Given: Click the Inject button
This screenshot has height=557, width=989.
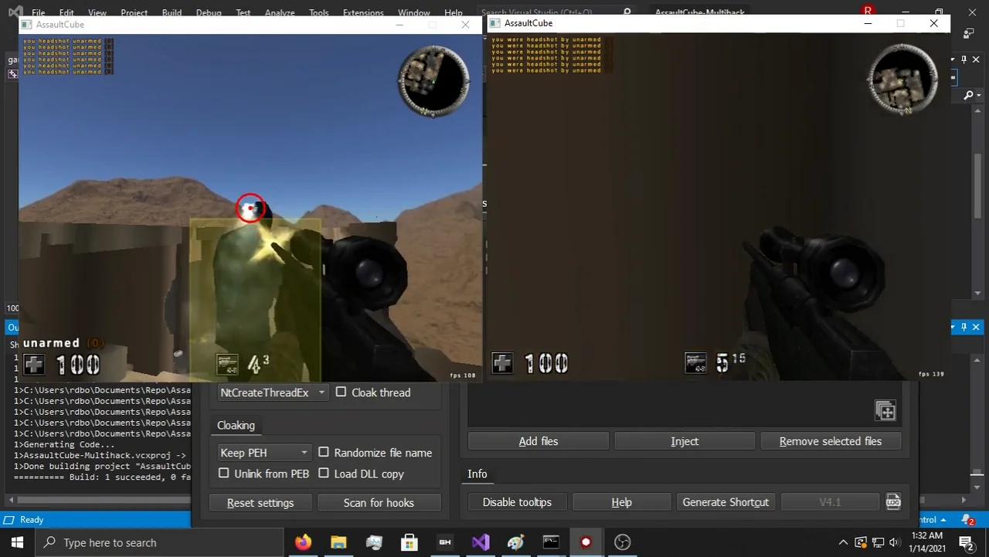Looking at the screenshot, I should click(x=684, y=441).
